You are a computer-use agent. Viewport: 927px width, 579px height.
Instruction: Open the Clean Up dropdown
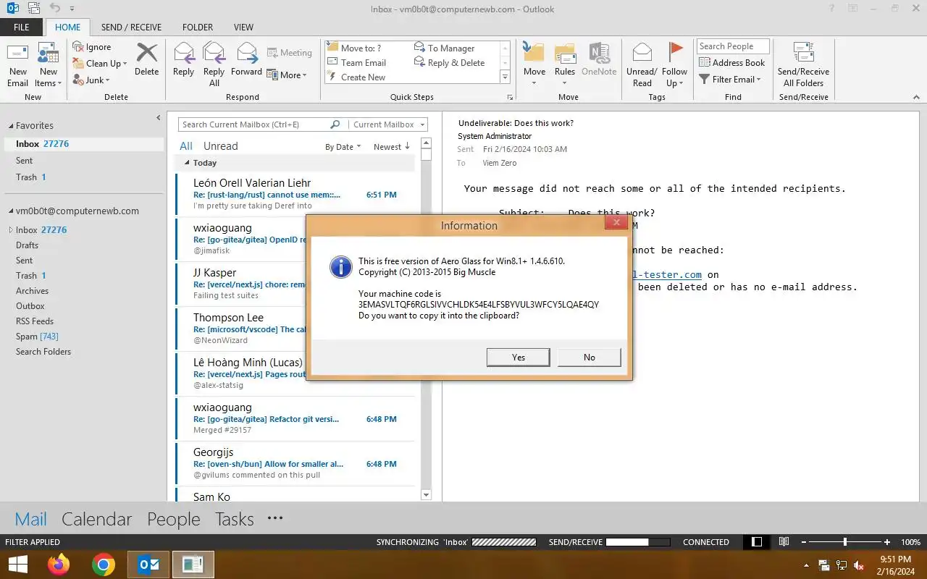click(x=100, y=64)
